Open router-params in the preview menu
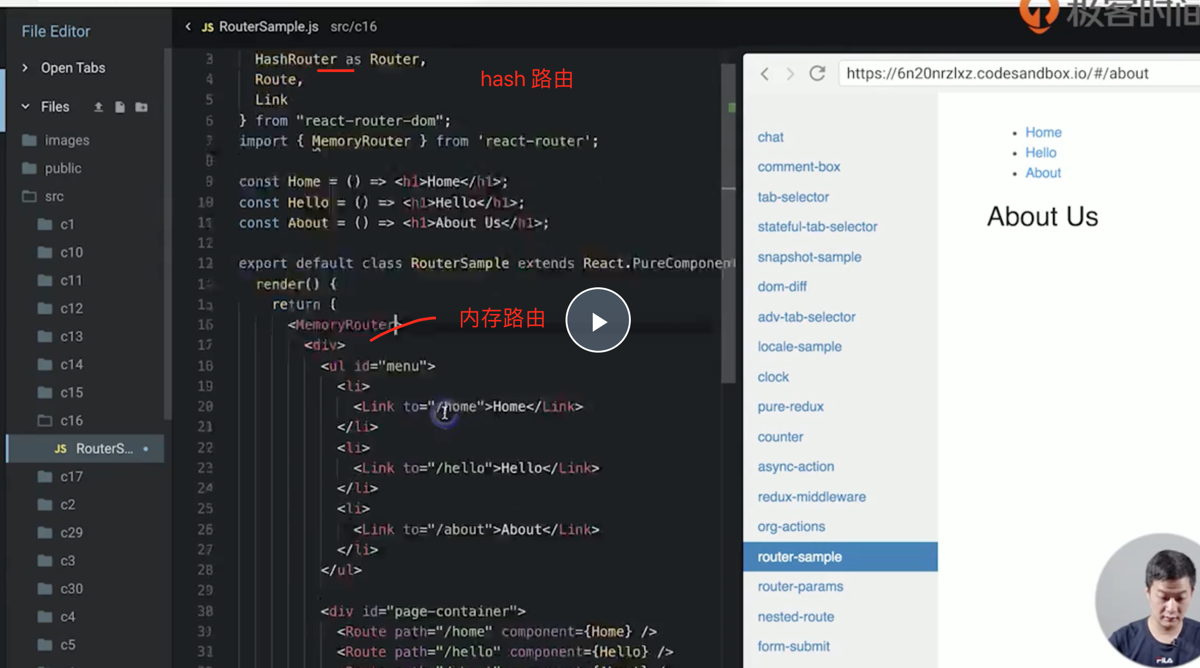 coord(800,586)
